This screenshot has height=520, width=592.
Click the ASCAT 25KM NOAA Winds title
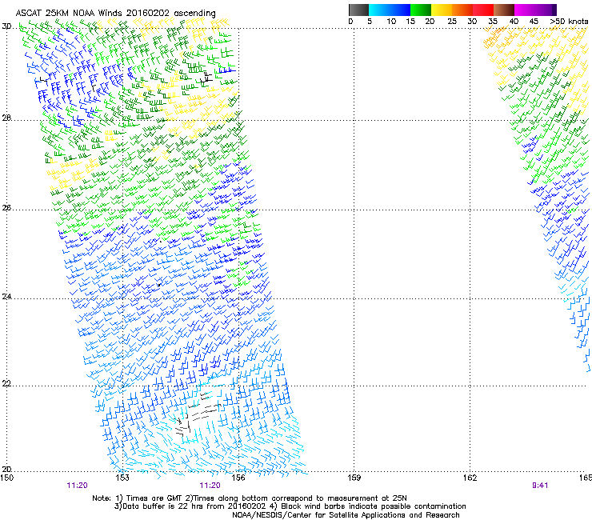coord(115,13)
